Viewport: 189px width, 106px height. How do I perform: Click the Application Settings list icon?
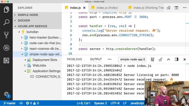(29, 71)
